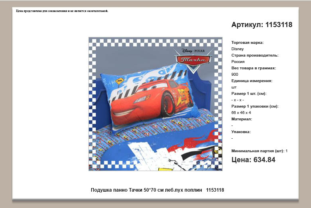
Task: Click the Cars pillow product image
Action: pos(155,104)
